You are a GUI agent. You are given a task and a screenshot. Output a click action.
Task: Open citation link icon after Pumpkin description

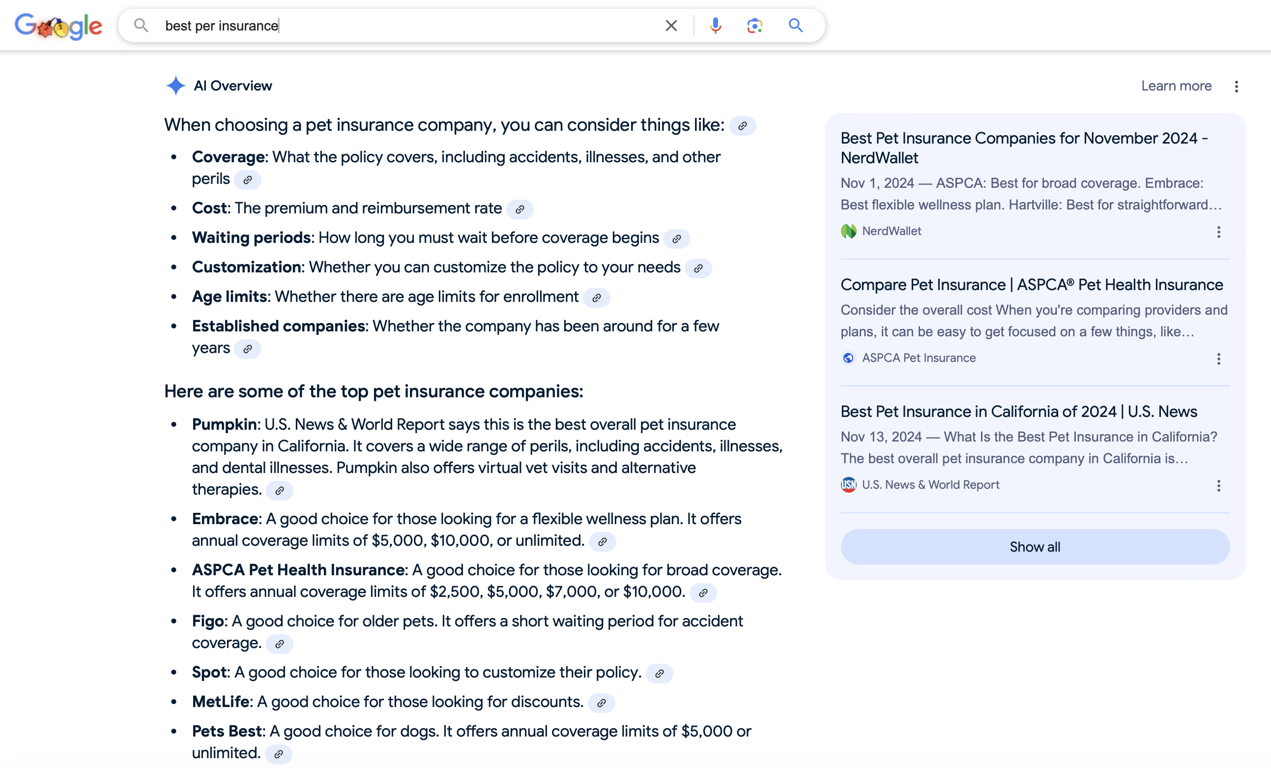[x=280, y=491]
